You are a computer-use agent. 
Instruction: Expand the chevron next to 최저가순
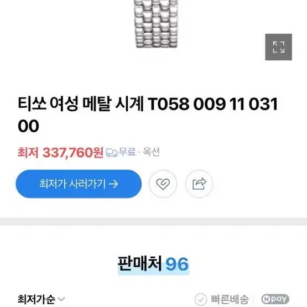pyautogui.click(x=61, y=299)
